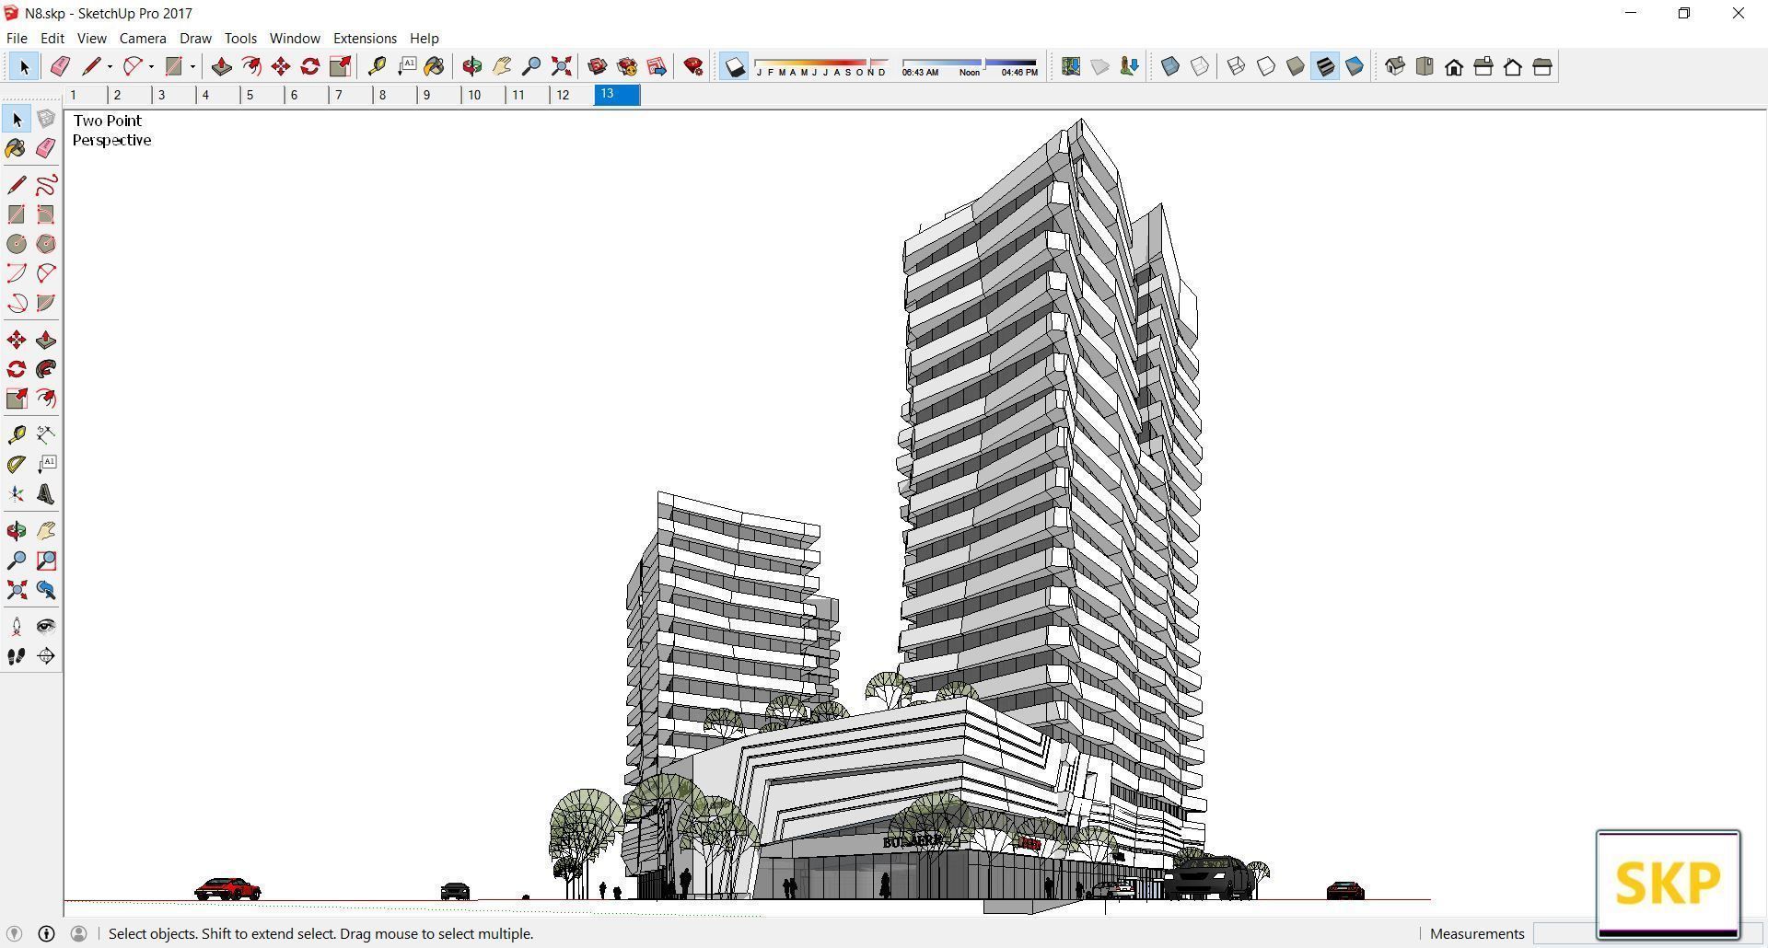This screenshot has width=1768, height=948.
Task: Select the Zoom Window tool
Action: (x=46, y=561)
